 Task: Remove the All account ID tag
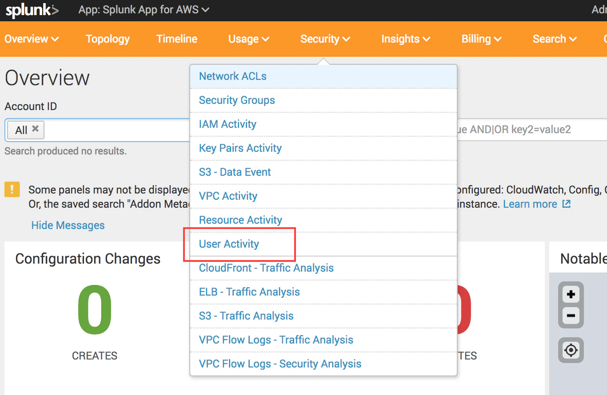coord(35,129)
